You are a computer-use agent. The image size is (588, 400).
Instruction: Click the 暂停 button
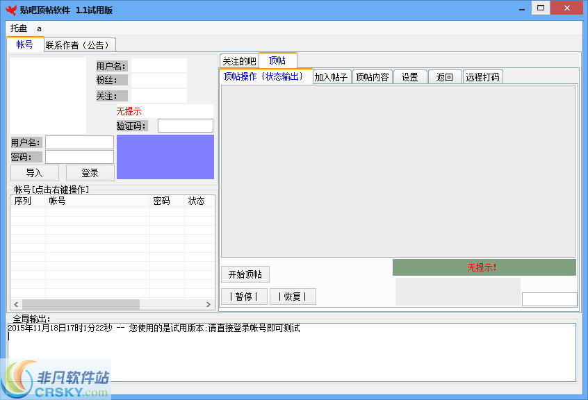[244, 297]
